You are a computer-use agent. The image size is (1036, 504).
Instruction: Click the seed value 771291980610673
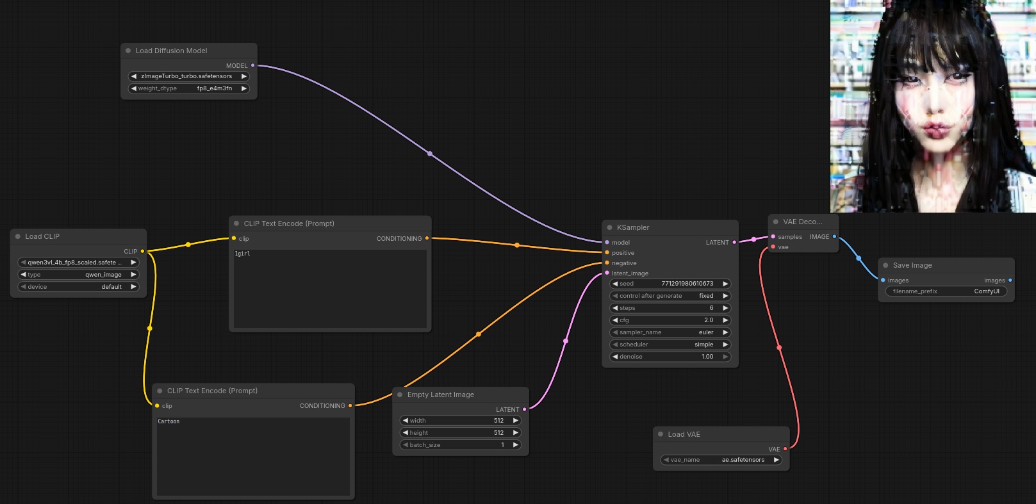pyautogui.click(x=687, y=284)
